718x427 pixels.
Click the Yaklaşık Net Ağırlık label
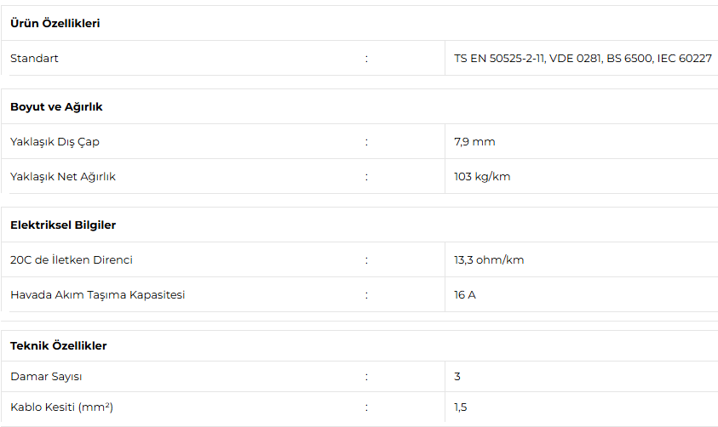tap(63, 177)
